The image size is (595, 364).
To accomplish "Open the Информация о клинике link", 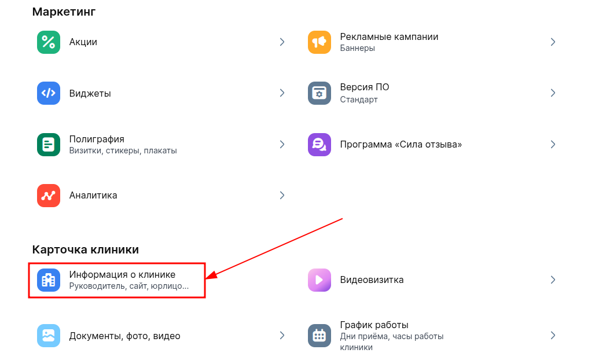I will click(122, 274).
